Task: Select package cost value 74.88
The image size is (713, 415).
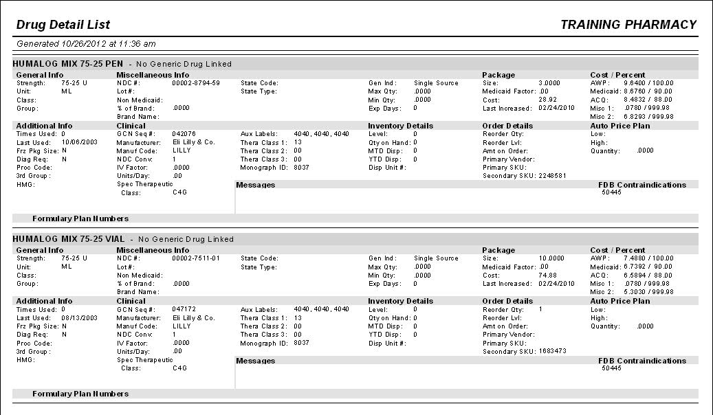Action: point(548,275)
